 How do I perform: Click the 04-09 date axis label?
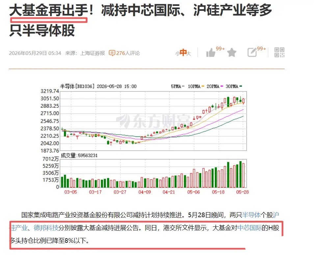click(144, 192)
